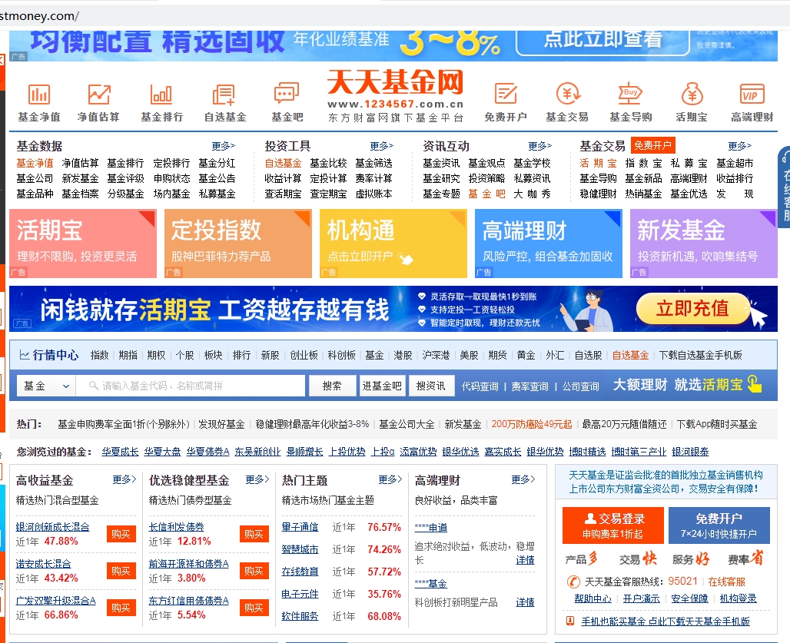Open the 软件服务 theme link
790x643 pixels.
[x=300, y=616]
